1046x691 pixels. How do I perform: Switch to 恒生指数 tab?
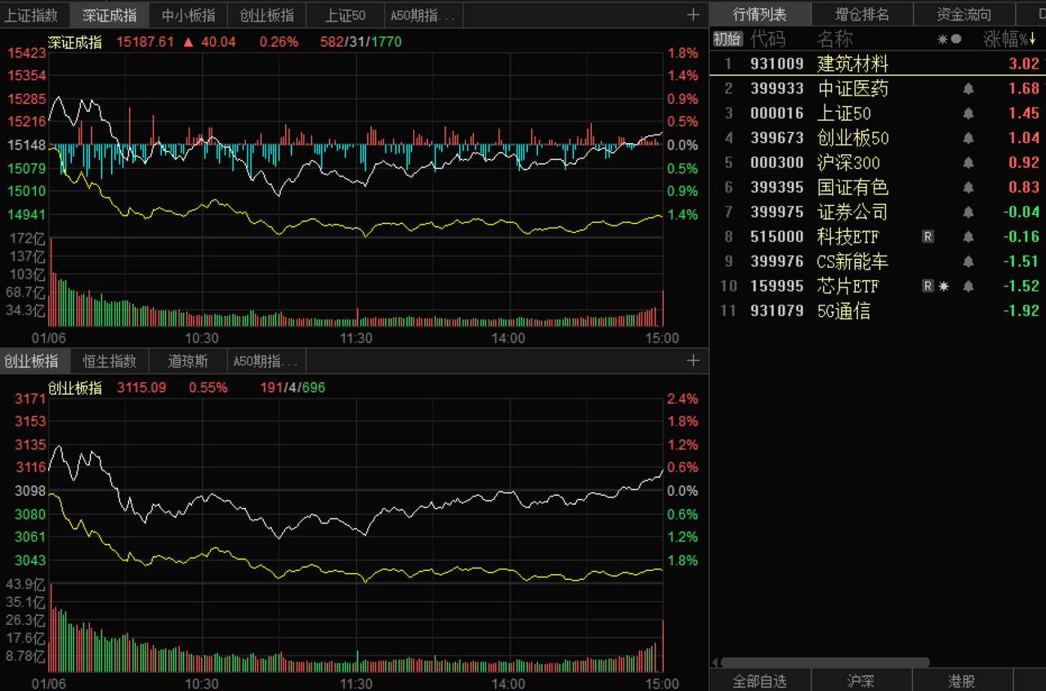pyautogui.click(x=110, y=361)
